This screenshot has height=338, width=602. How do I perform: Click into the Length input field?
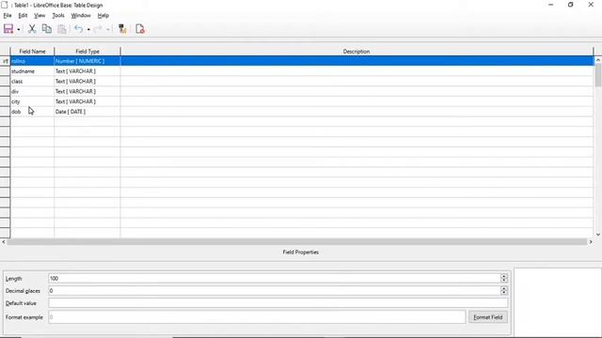tap(275, 279)
